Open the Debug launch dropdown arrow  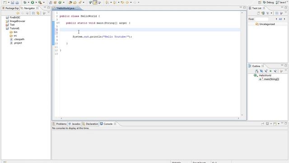coord(28,2)
